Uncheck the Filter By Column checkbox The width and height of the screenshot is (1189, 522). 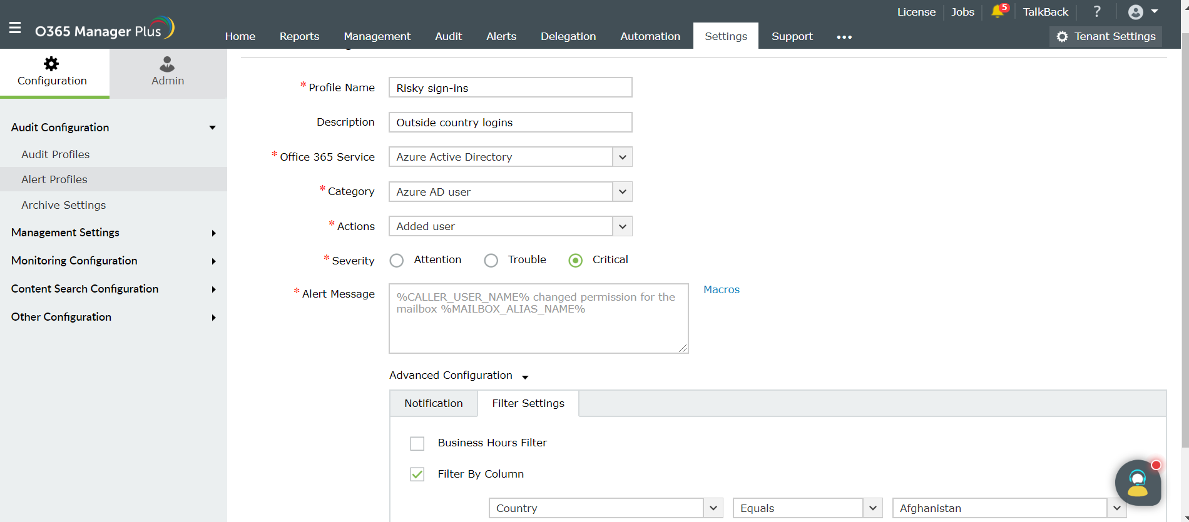(x=417, y=474)
